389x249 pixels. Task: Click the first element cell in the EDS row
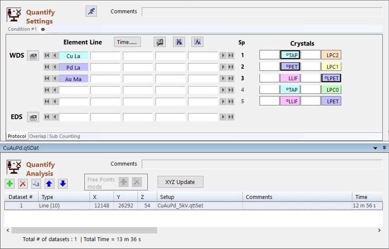point(73,117)
